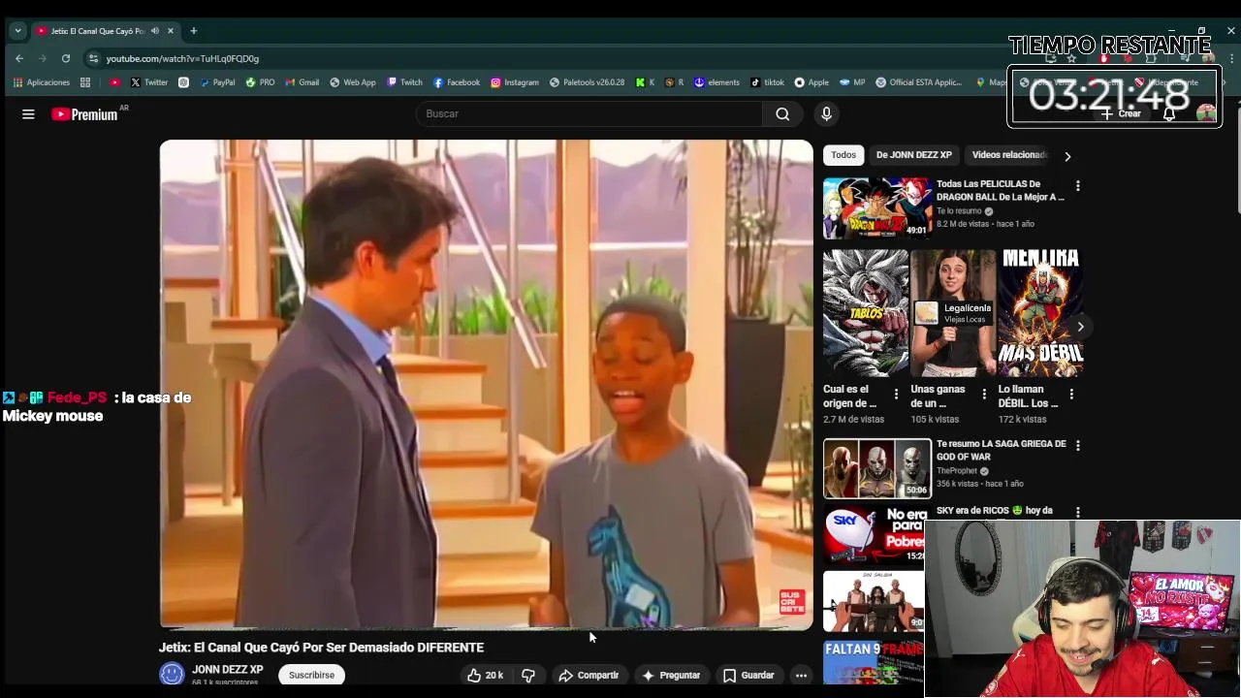
Task: Focus the Buscar search field
Action: coord(589,114)
